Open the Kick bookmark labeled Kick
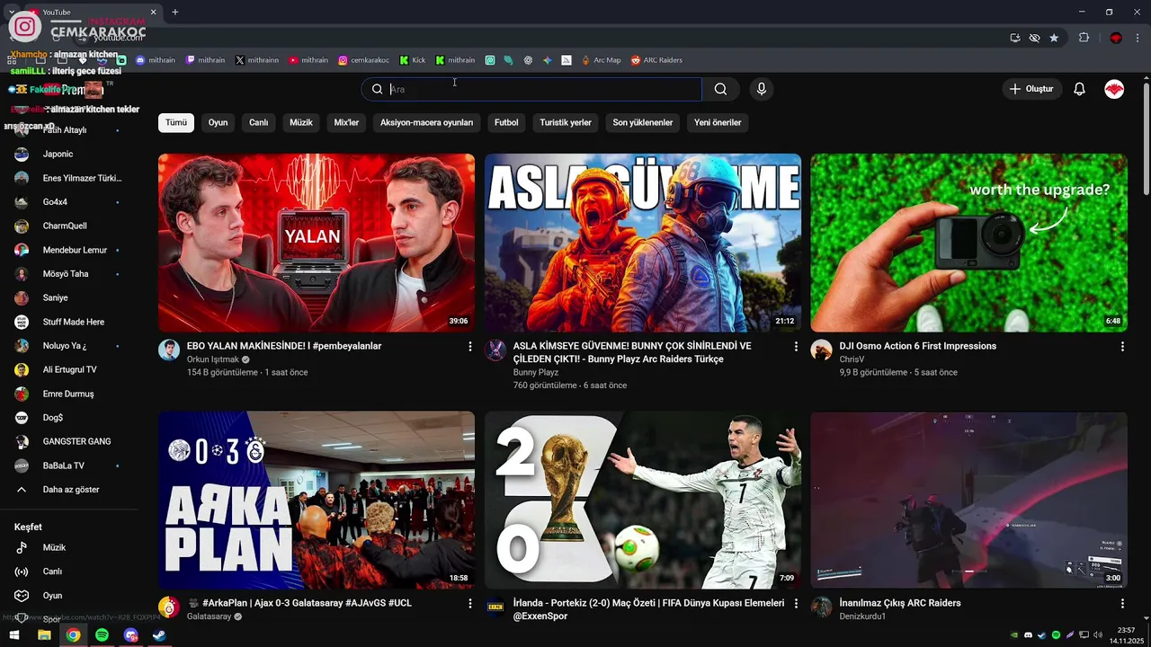 click(x=413, y=60)
